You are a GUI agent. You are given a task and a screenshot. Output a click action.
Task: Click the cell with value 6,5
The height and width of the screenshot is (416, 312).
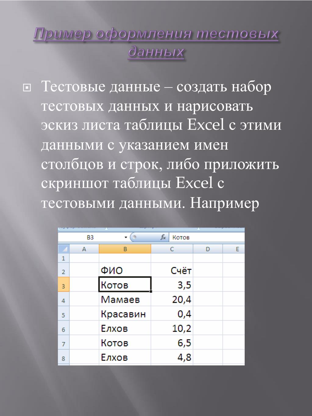(x=172, y=342)
